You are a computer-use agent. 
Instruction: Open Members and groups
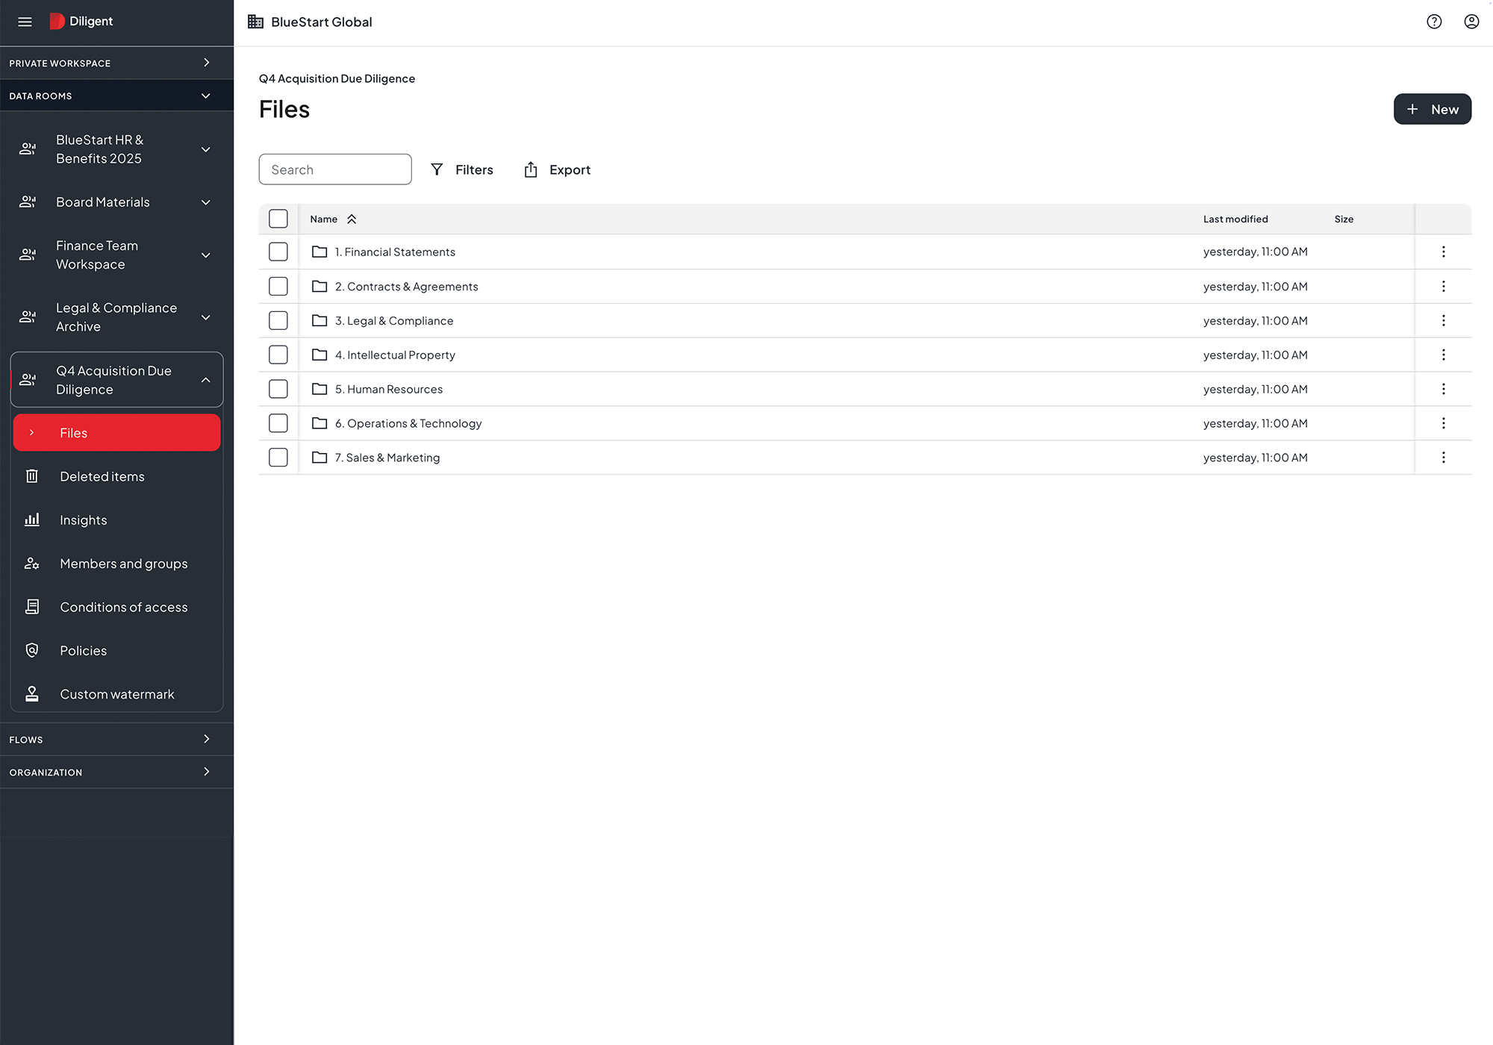click(117, 564)
